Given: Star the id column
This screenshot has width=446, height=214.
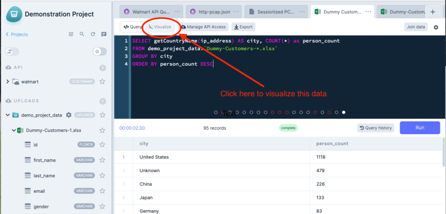Looking at the screenshot, I should point(102,144).
